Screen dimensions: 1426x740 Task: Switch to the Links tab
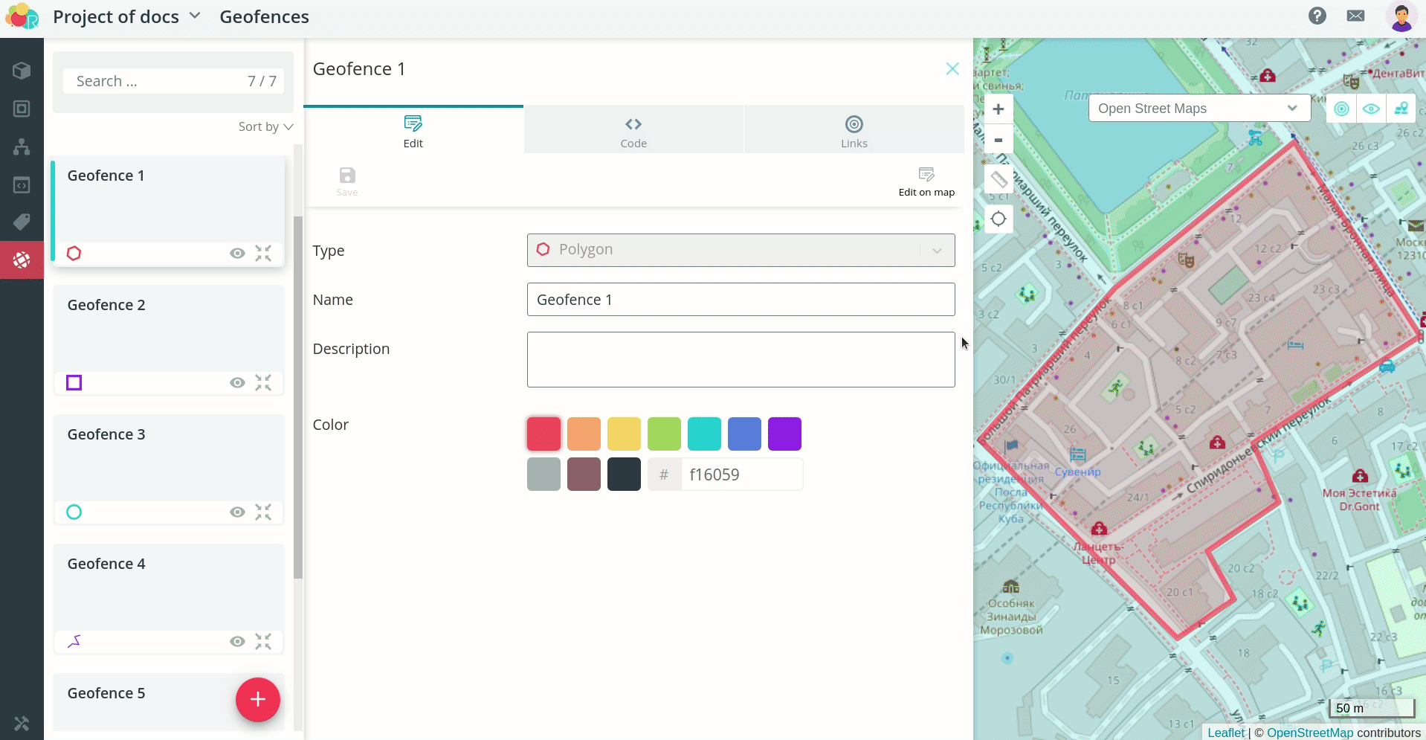(854, 131)
